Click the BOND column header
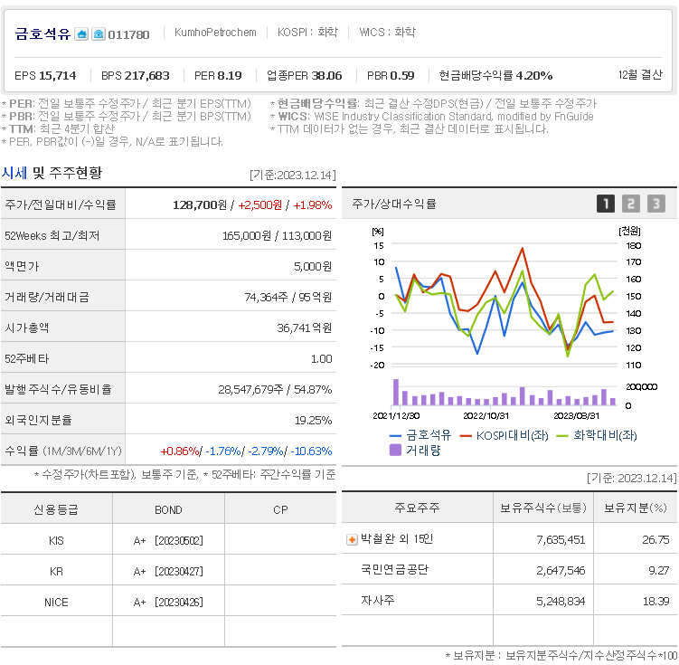Viewport: 679px width, 665px height. coord(168,510)
